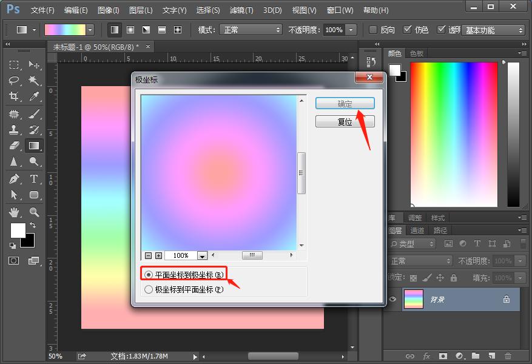Choose the radial gradient style icon
The image size is (532, 364).
pyautogui.click(x=130, y=30)
